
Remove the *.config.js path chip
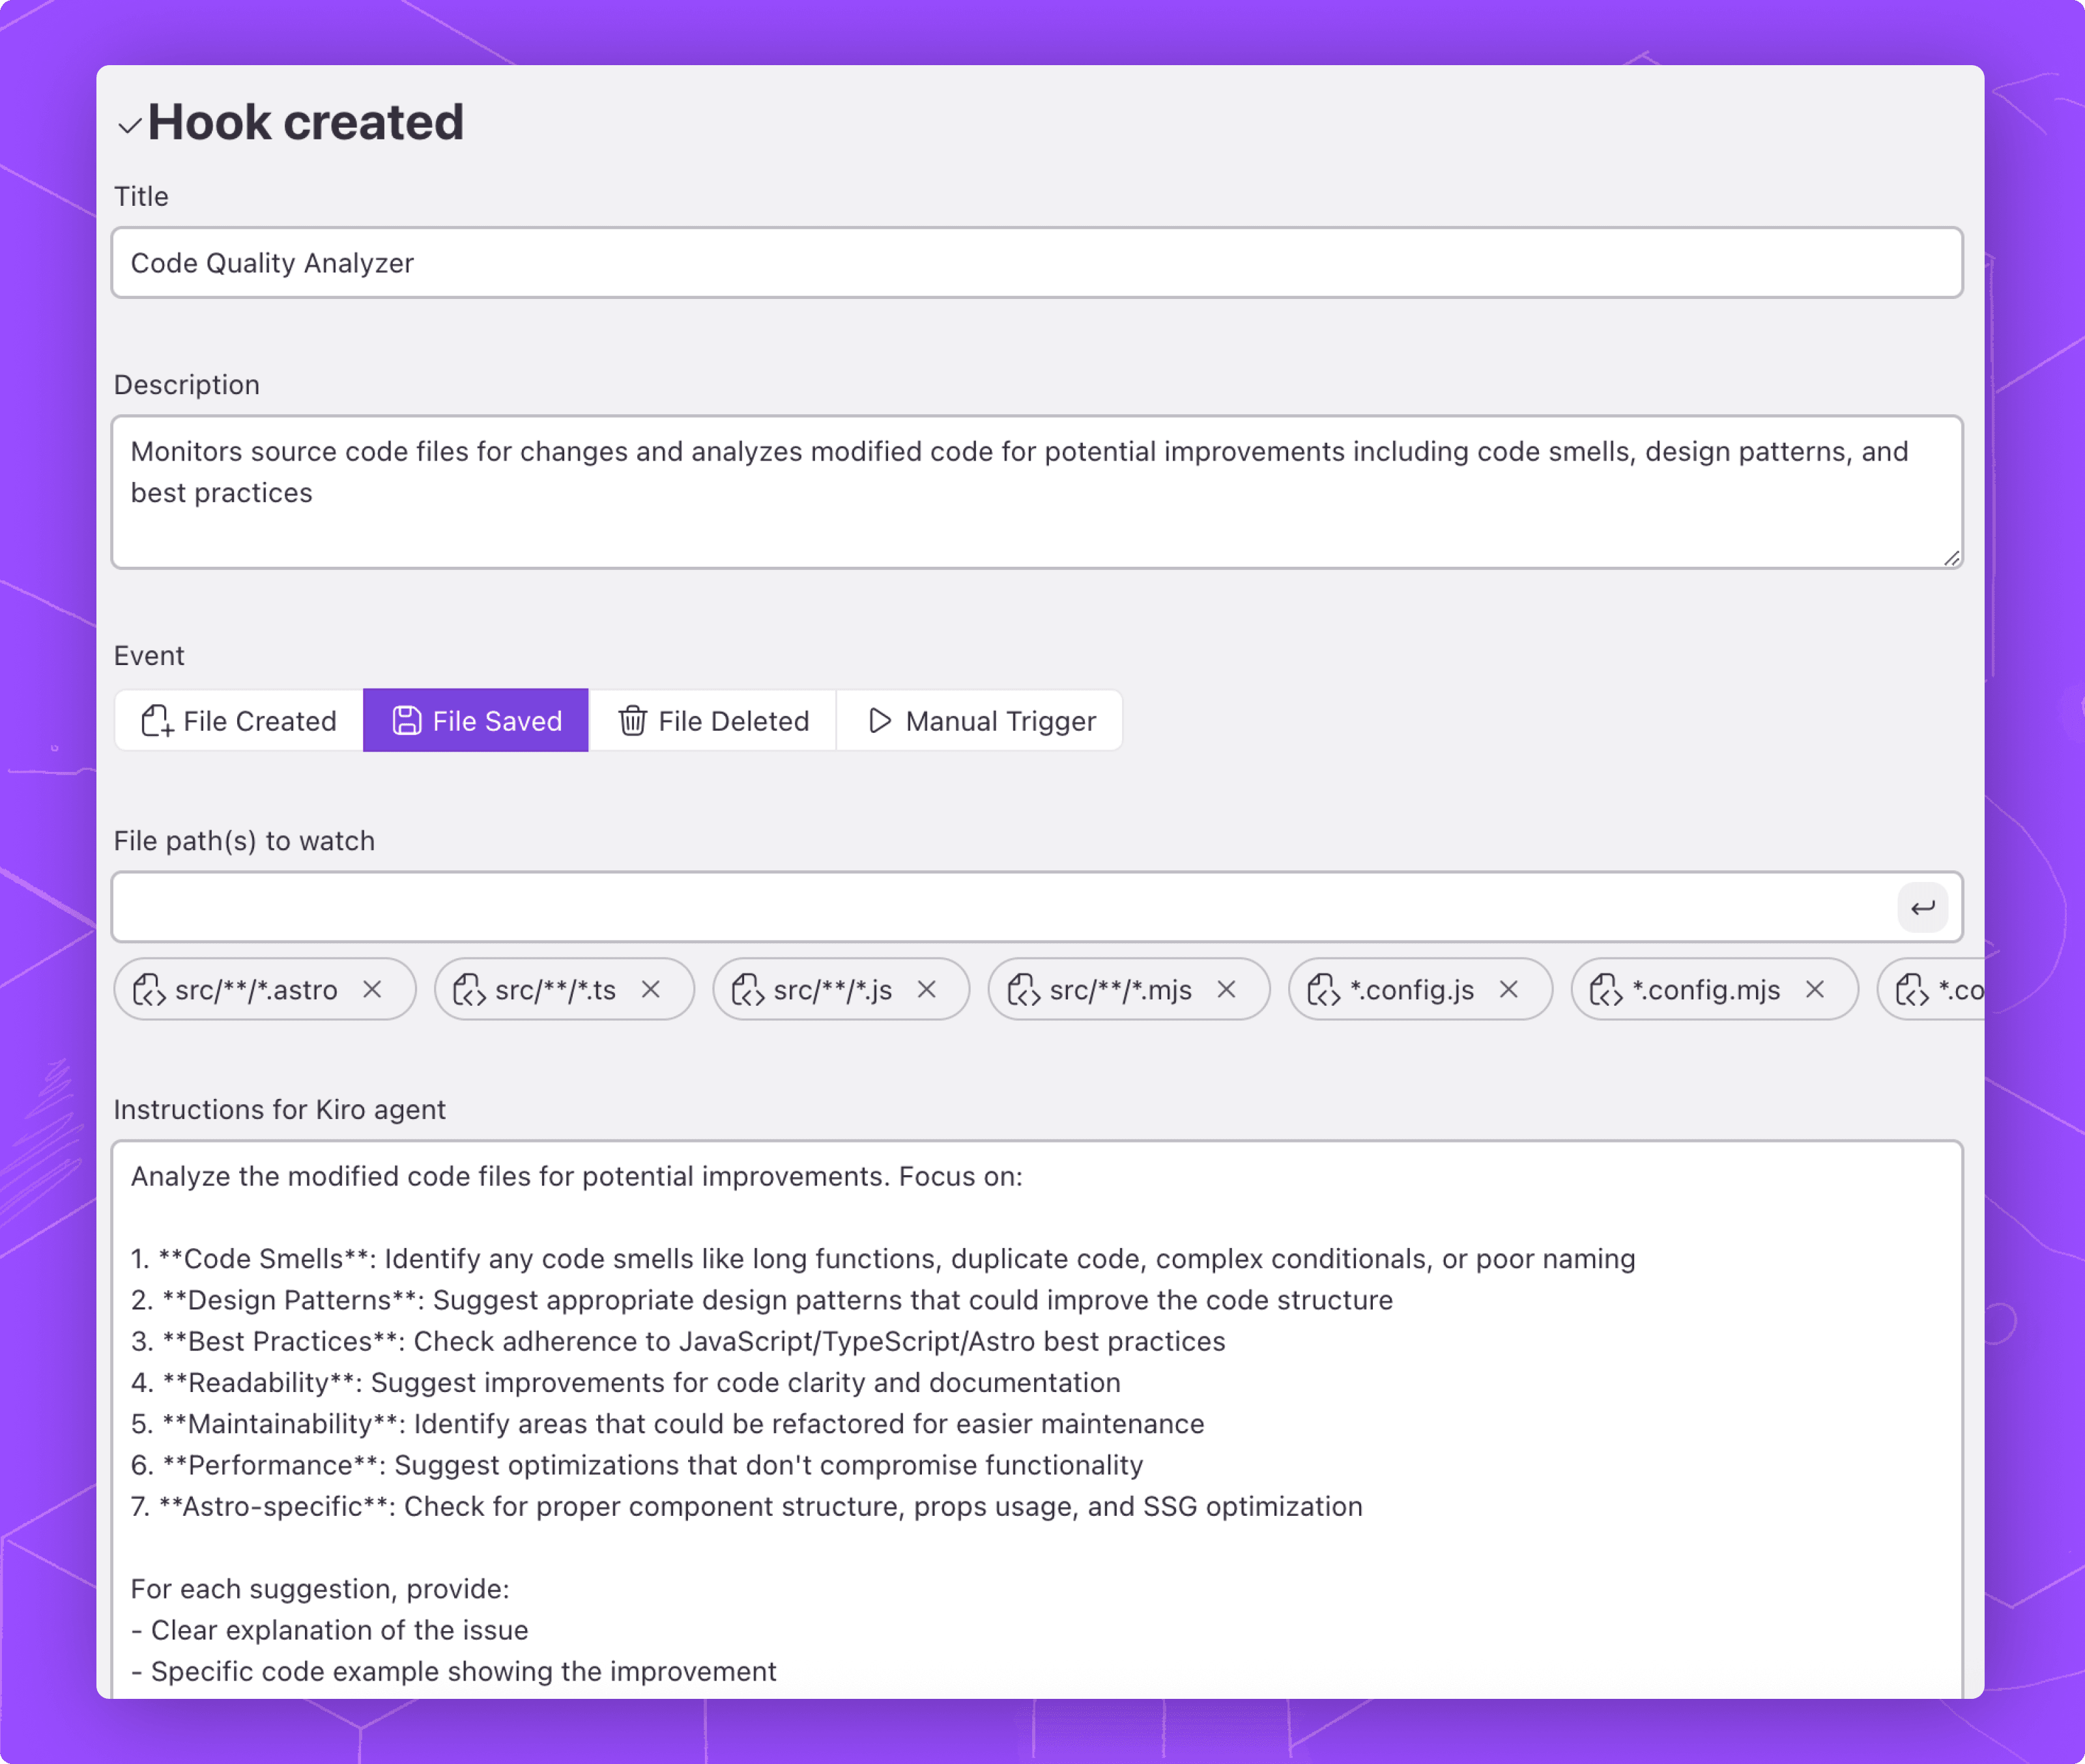tap(1509, 990)
